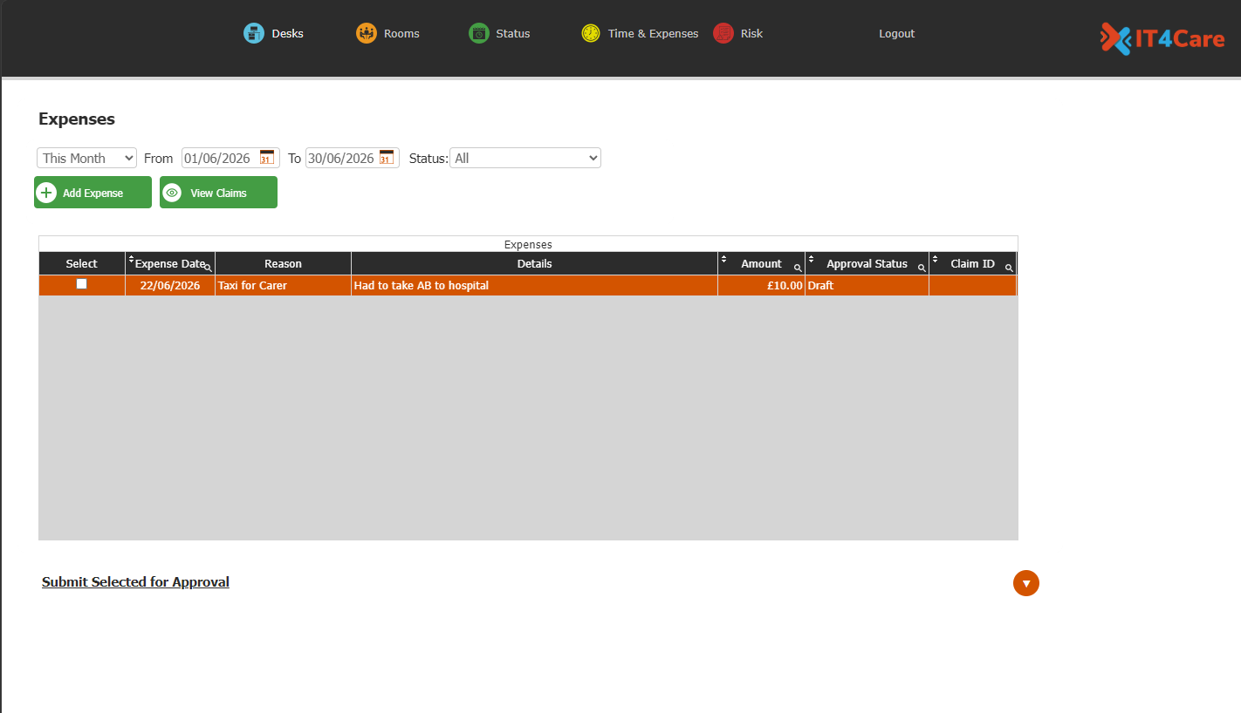Sort by the Approval Status column arrows

click(x=811, y=260)
